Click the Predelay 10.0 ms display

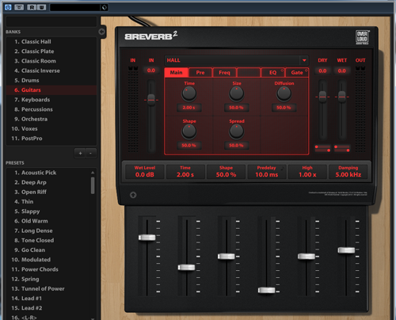[267, 172]
